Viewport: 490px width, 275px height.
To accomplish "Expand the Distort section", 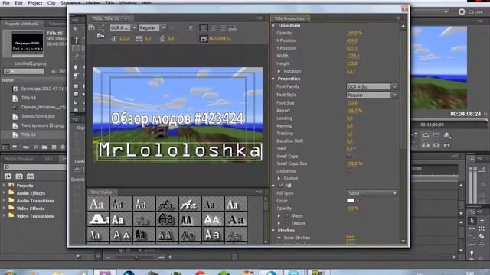I will (279, 178).
